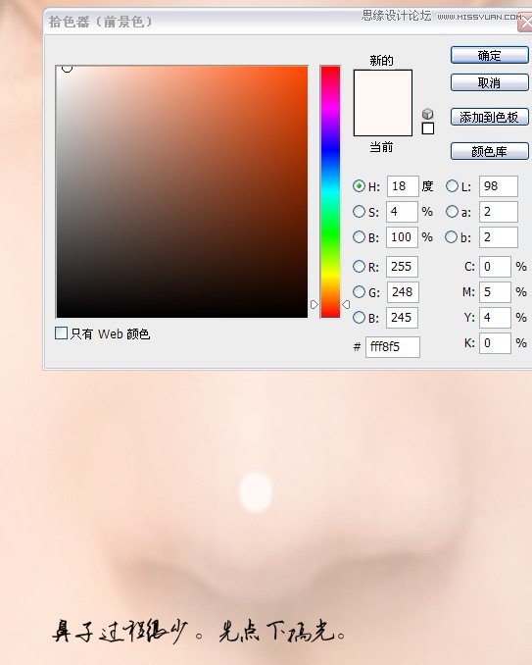
Task: Click the Lab b value field
Action: [x=499, y=237]
